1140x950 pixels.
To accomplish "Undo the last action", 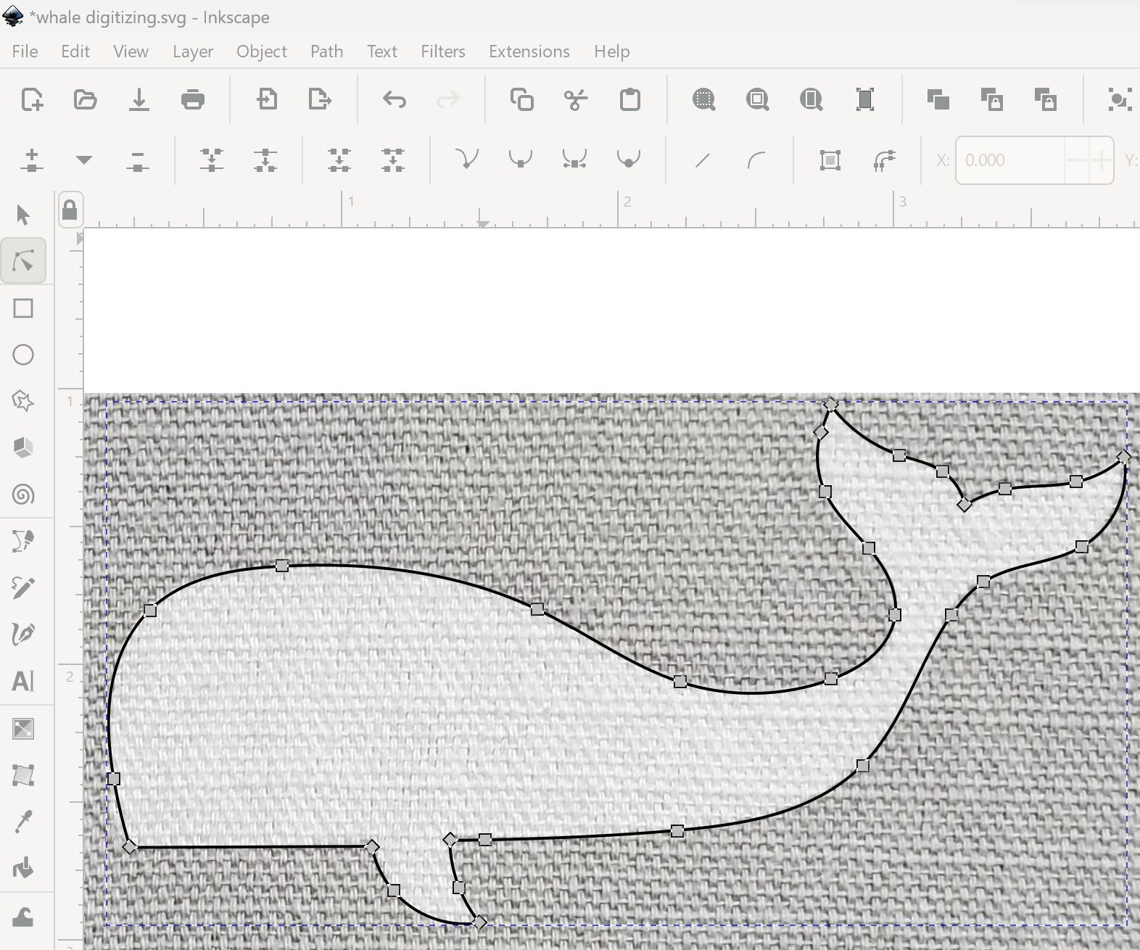I will (395, 99).
